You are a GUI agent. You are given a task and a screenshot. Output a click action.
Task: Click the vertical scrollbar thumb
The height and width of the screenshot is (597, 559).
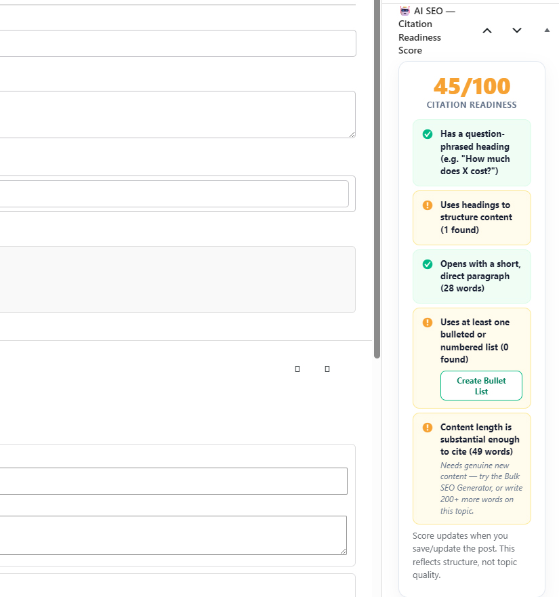(x=377, y=179)
